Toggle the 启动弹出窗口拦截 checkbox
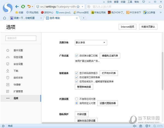Viewport: 164px width, 128px height. coord(77,55)
